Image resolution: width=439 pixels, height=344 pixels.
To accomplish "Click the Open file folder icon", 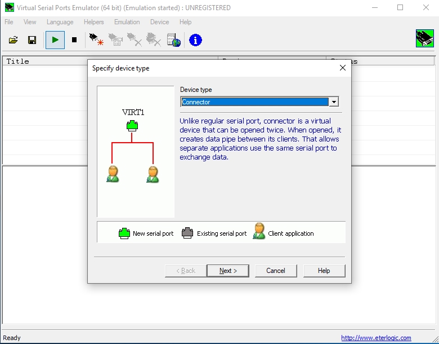I will click(x=13, y=40).
